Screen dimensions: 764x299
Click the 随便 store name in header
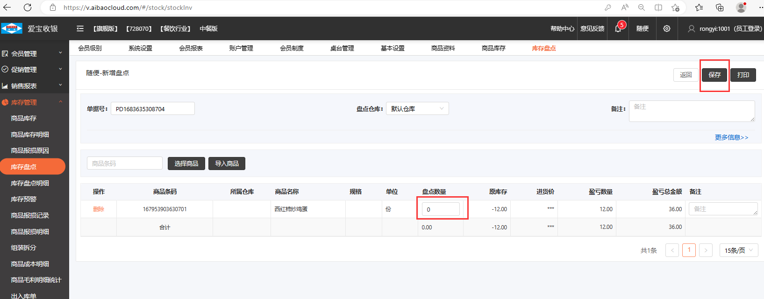643,28
